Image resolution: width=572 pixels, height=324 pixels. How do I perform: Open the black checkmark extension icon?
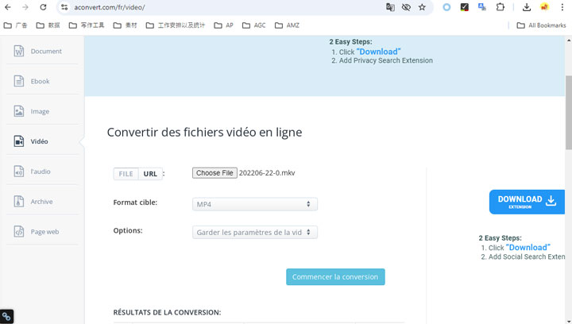[465, 7]
